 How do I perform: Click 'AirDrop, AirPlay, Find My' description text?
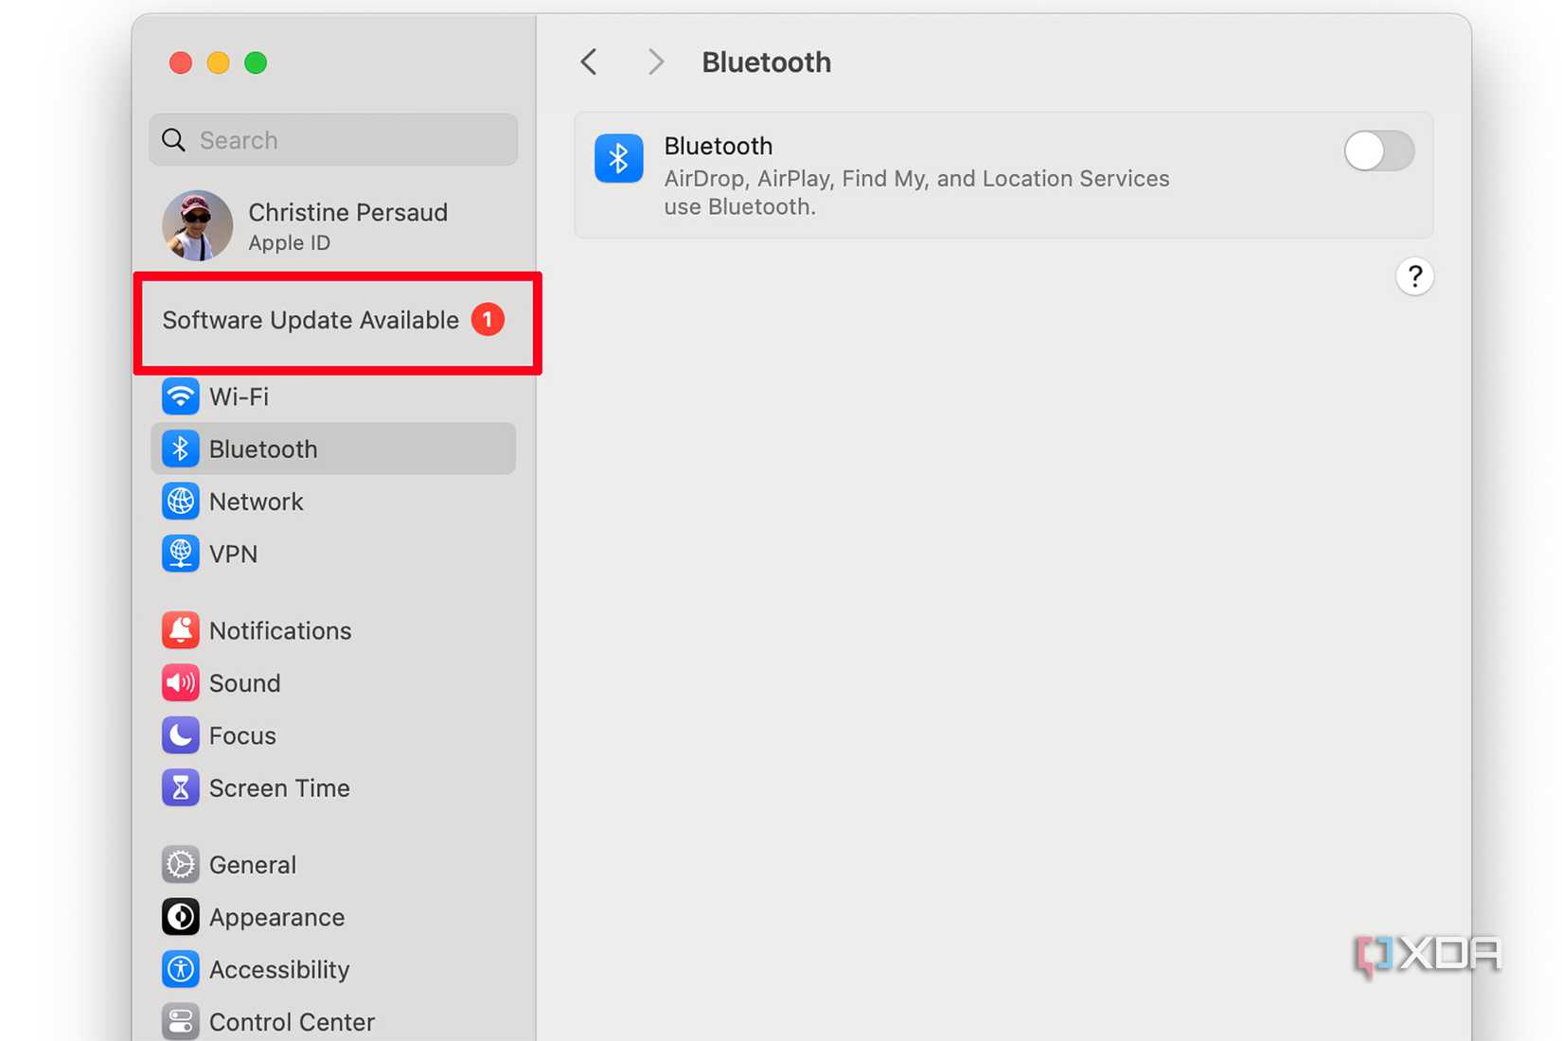coord(916,192)
